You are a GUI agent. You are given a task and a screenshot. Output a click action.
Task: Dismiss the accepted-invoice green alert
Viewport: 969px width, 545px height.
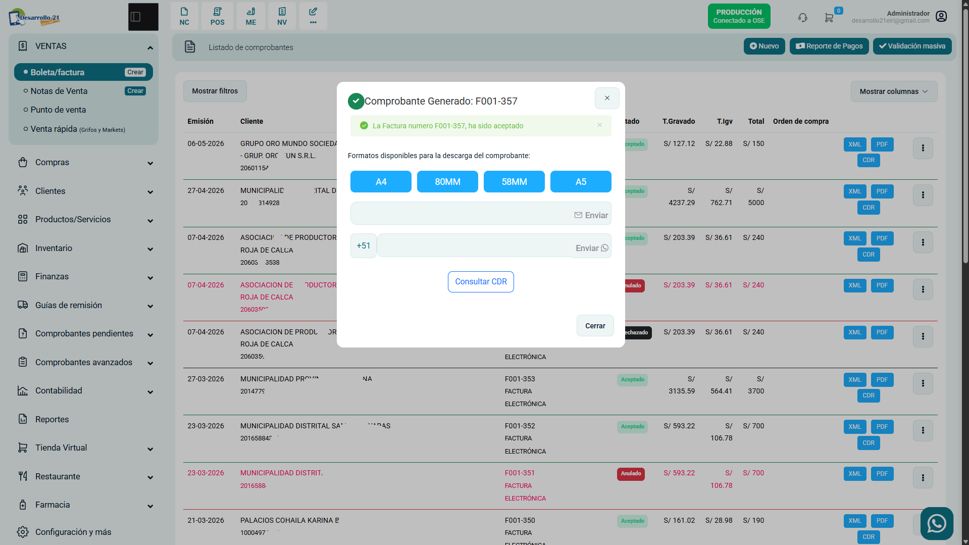tap(599, 125)
